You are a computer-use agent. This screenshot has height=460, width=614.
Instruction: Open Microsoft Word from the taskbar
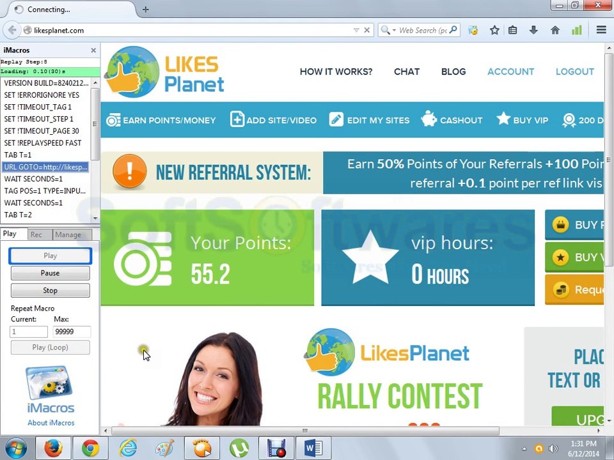[313, 448]
